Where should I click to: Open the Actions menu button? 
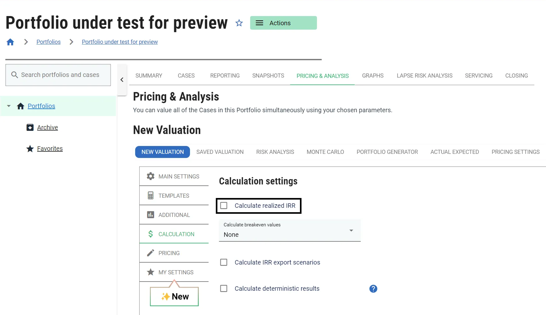click(283, 23)
